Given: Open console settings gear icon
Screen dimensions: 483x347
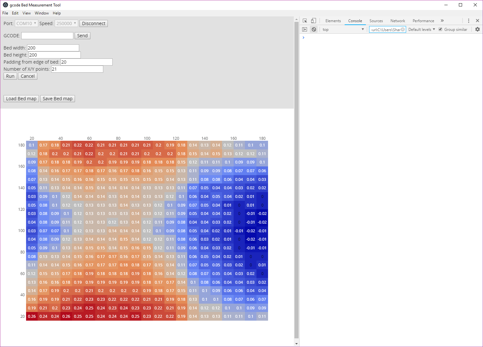Looking at the screenshot, I should tap(478, 29).
